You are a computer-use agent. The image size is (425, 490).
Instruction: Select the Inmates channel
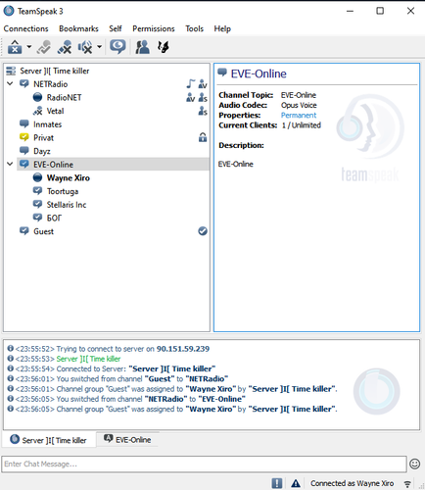tap(47, 124)
